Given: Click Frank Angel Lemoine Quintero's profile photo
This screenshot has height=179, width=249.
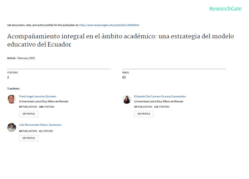Looking at the screenshot, I should pos(12,99).
